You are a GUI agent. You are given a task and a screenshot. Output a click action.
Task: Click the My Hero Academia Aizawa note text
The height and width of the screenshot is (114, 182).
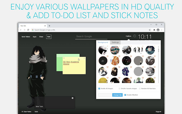click(x=71, y=63)
